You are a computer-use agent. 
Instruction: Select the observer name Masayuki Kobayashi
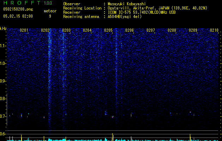pos(127,4)
